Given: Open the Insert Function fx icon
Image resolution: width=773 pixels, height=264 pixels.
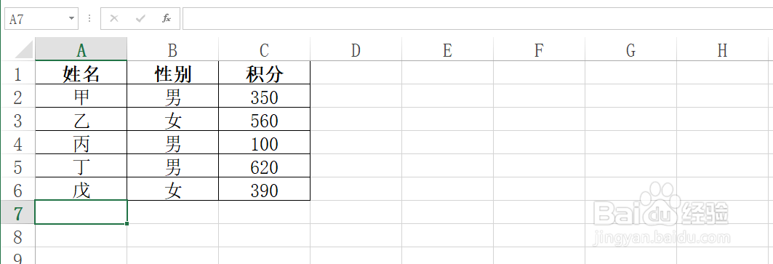Looking at the screenshot, I should tap(167, 19).
